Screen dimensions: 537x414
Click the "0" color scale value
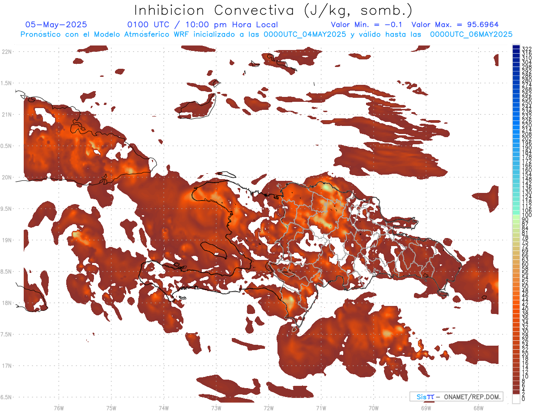pos(524,399)
